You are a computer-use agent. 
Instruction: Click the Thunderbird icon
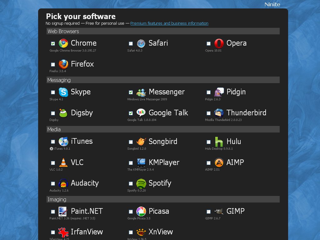219,113
